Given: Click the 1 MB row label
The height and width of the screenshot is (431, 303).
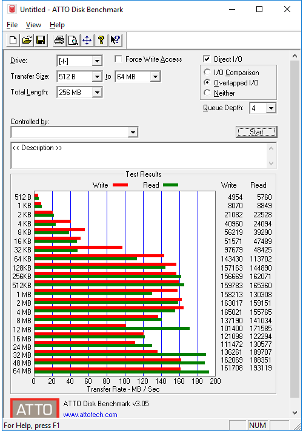Looking at the screenshot, I should tap(24, 295).
